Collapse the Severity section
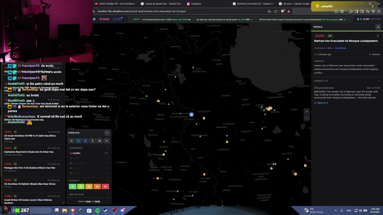 coord(108,181)
